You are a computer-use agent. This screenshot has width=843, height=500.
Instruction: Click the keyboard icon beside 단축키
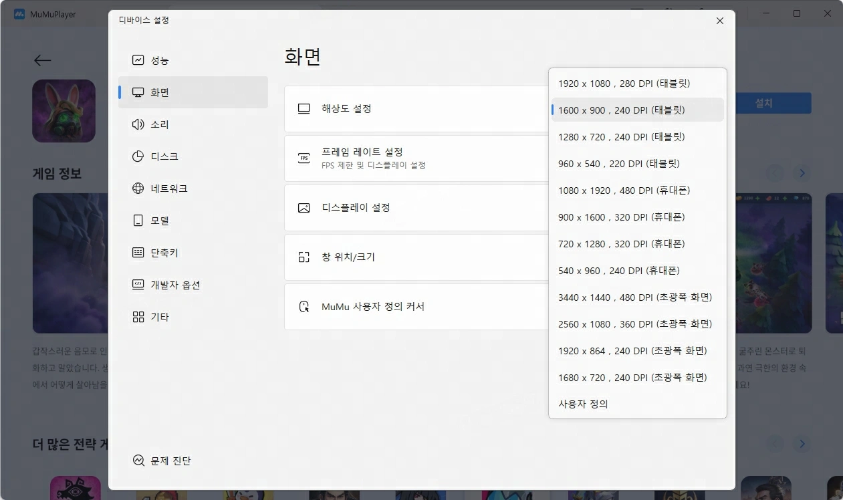(x=138, y=253)
